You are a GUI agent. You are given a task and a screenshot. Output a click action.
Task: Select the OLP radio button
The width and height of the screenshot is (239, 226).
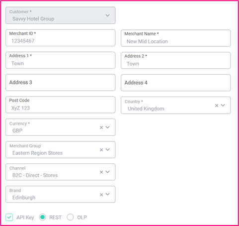point(70,217)
